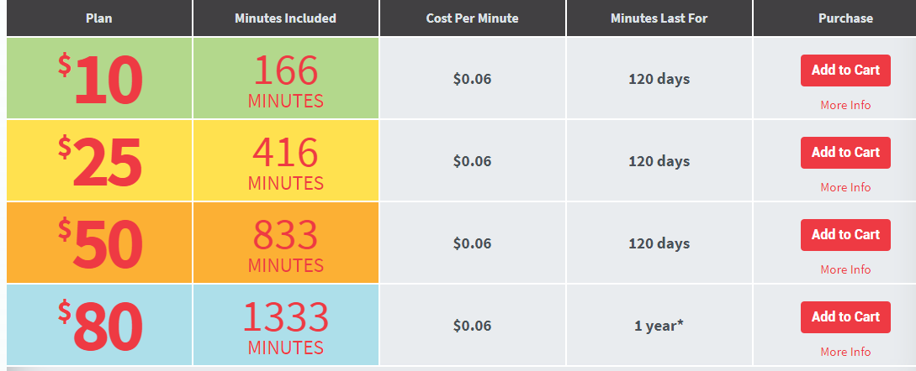Select the yellow $25 plan cell

click(99, 161)
